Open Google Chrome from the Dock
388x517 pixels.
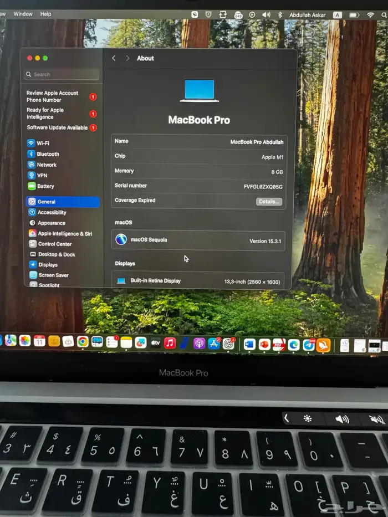83,341
